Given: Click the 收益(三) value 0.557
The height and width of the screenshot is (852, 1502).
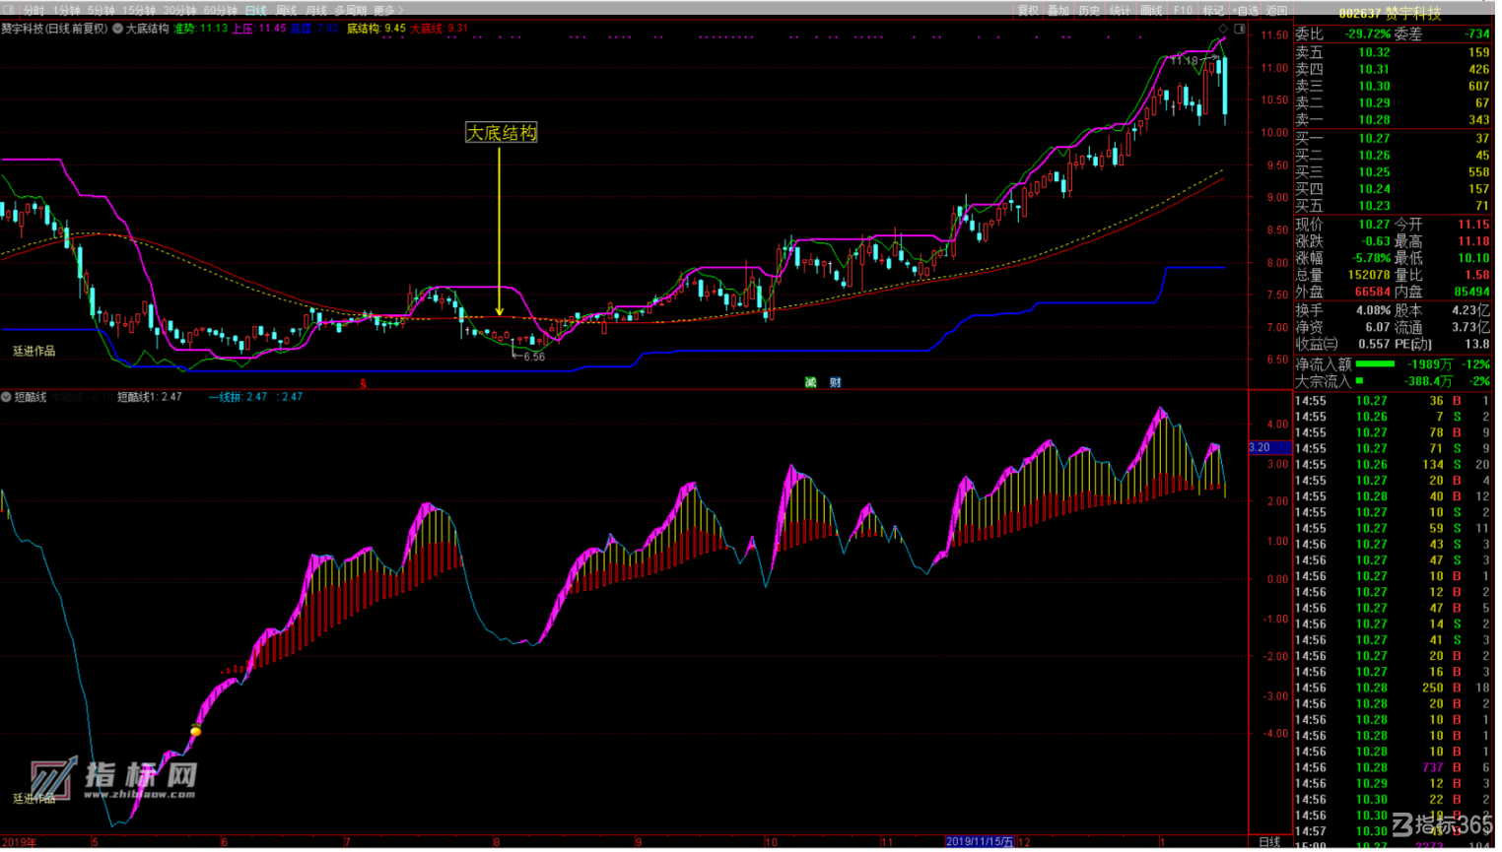Looking at the screenshot, I should tap(1374, 345).
